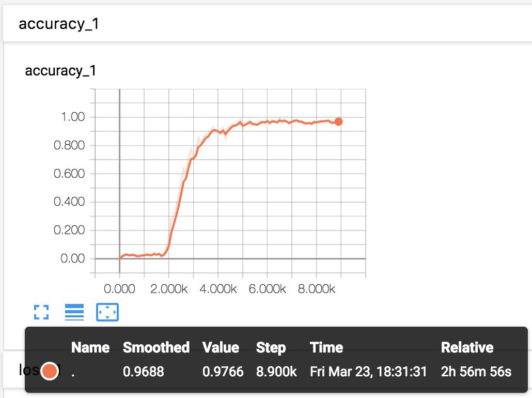Click the Smoothed value 0.9688
This screenshot has width=532, height=398.
coord(144,372)
